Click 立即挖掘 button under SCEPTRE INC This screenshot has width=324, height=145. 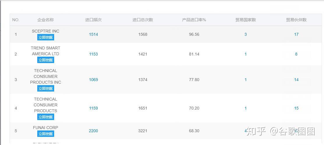[46, 37]
